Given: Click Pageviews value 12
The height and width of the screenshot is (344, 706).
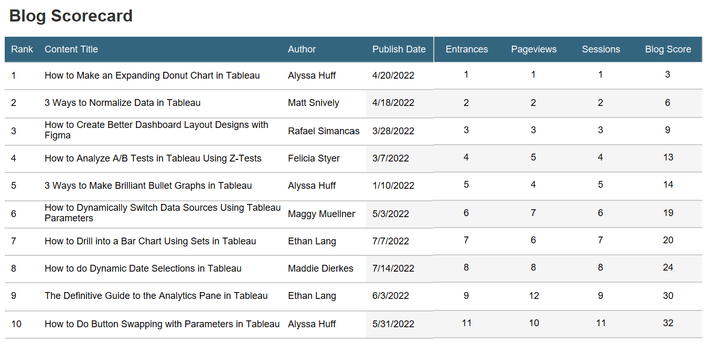Looking at the screenshot, I should tap(534, 296).
